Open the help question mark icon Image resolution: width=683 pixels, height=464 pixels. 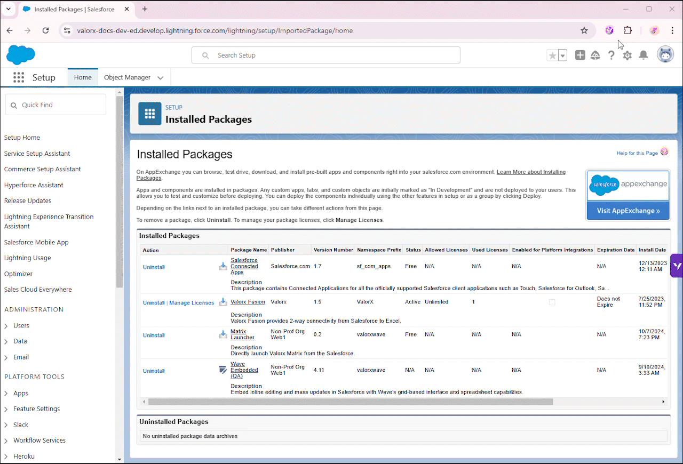coord(611,55)
